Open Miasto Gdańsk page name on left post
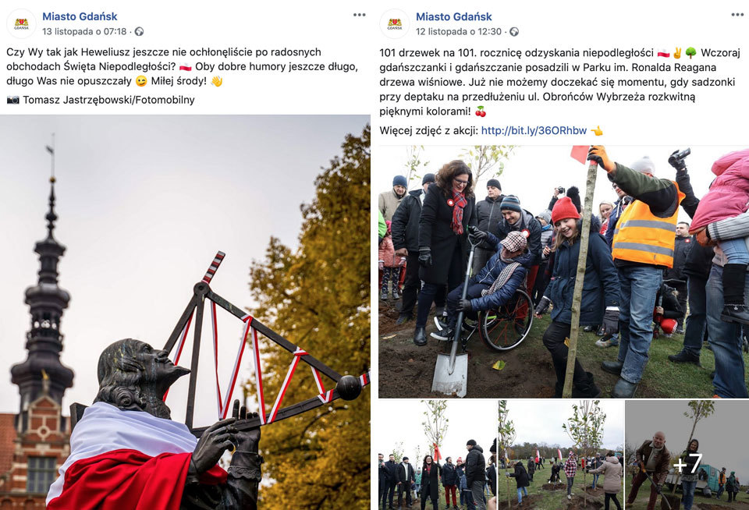Viewport: 749px width, 510px height. 80,16
